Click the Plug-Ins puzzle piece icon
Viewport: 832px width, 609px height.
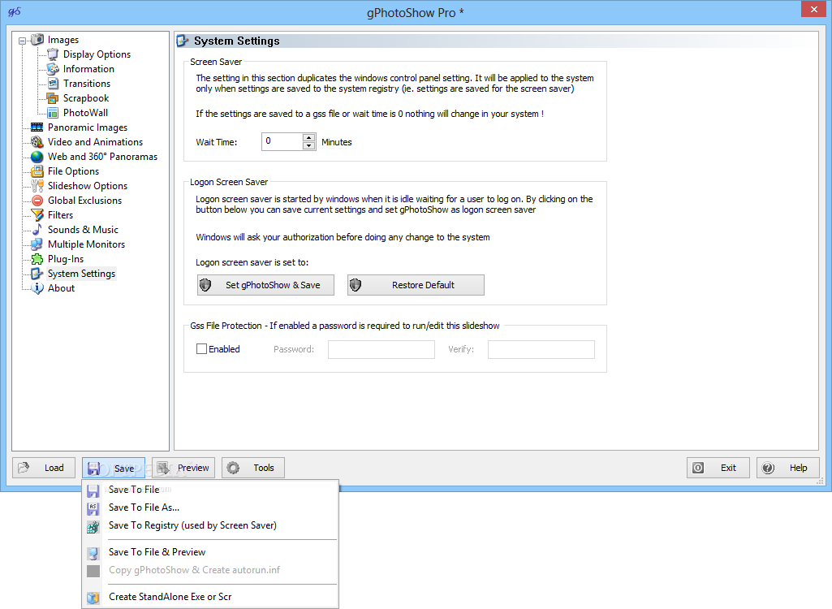point(37,259)
